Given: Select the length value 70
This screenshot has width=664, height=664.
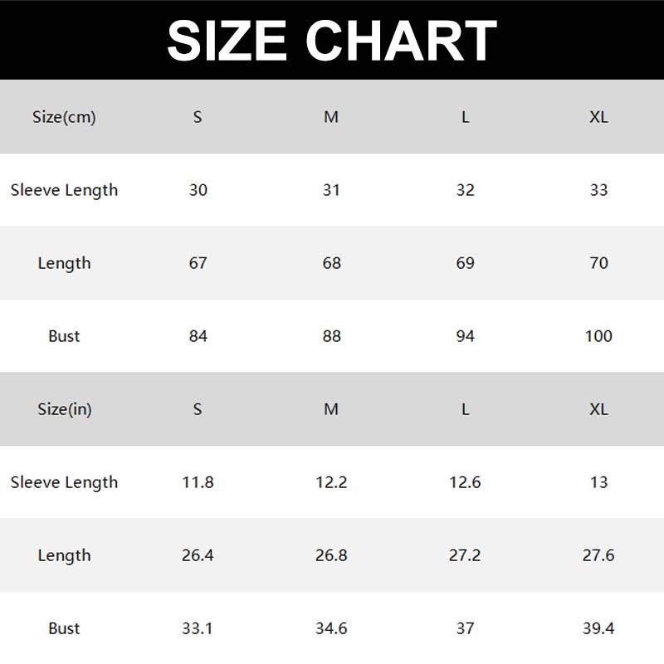Looking at the screenshot, I should (x=598, y=263).
